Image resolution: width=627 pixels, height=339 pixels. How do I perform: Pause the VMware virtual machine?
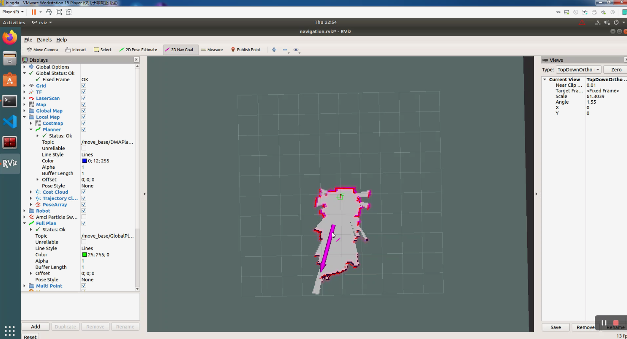coord(34,12)
